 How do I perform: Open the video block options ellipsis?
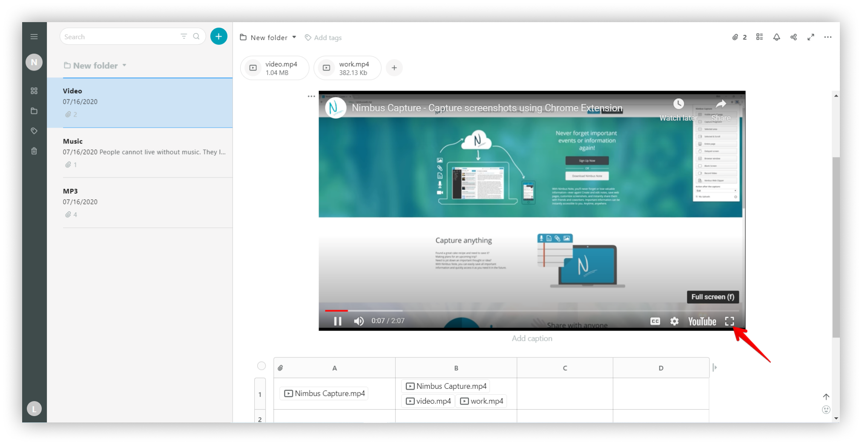pyautogui.click(x=311, y=96)
